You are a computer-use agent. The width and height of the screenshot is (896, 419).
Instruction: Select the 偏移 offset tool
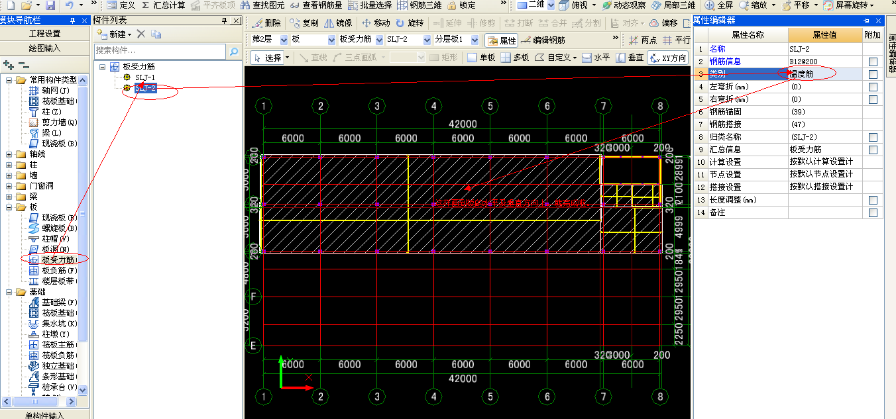[x=663, y=23]
